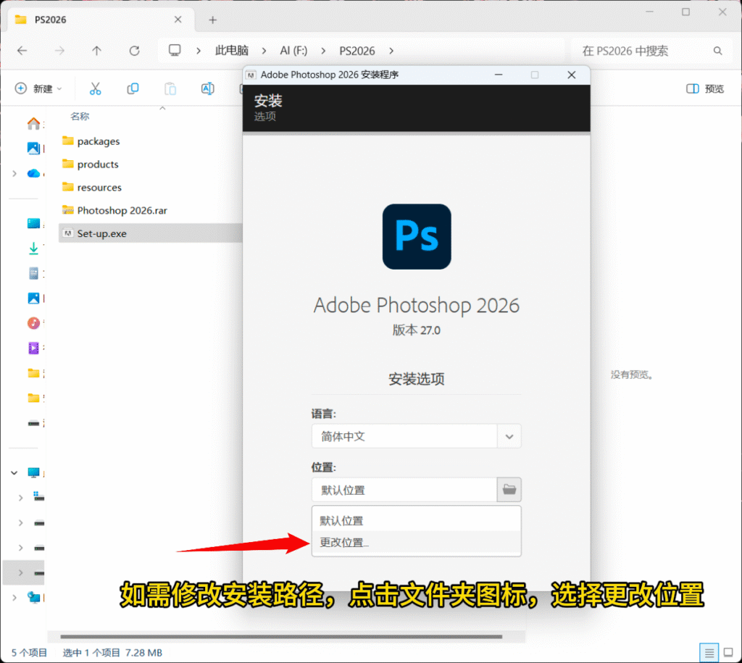Click AI (F:) in the address breadcrumb

293,51
